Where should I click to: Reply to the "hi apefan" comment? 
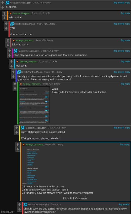(127, 3)
